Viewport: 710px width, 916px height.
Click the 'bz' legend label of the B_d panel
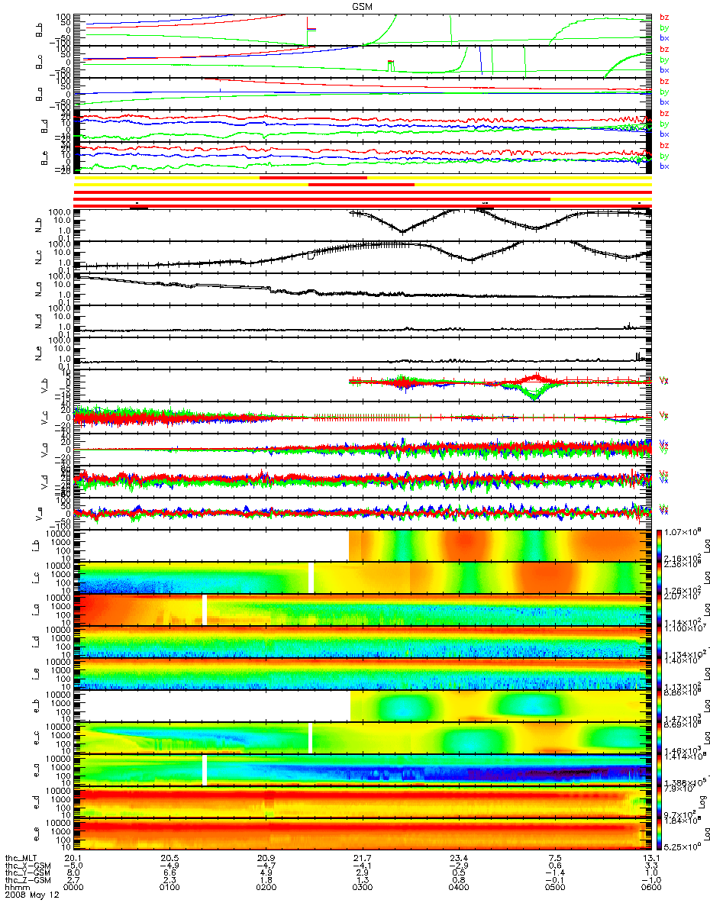pos(664,114)
